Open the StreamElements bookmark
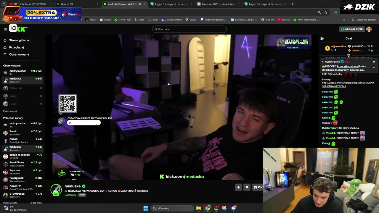 click(171, 20)
